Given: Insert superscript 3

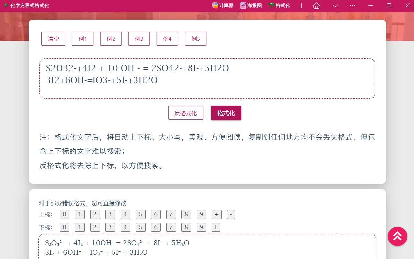Looking at the screenshot, I should point(110,214).
